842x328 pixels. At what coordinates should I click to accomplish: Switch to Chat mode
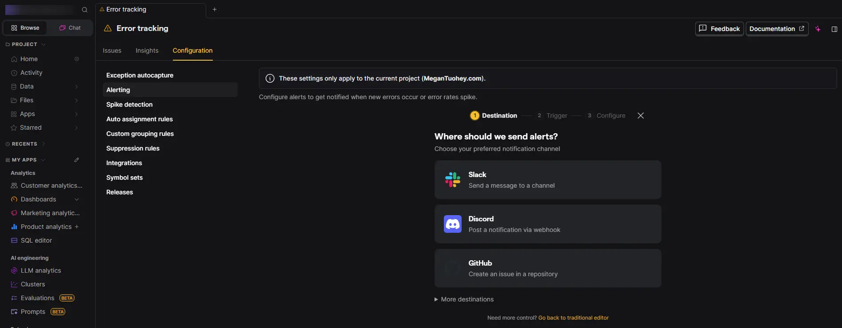coord(70,28)
